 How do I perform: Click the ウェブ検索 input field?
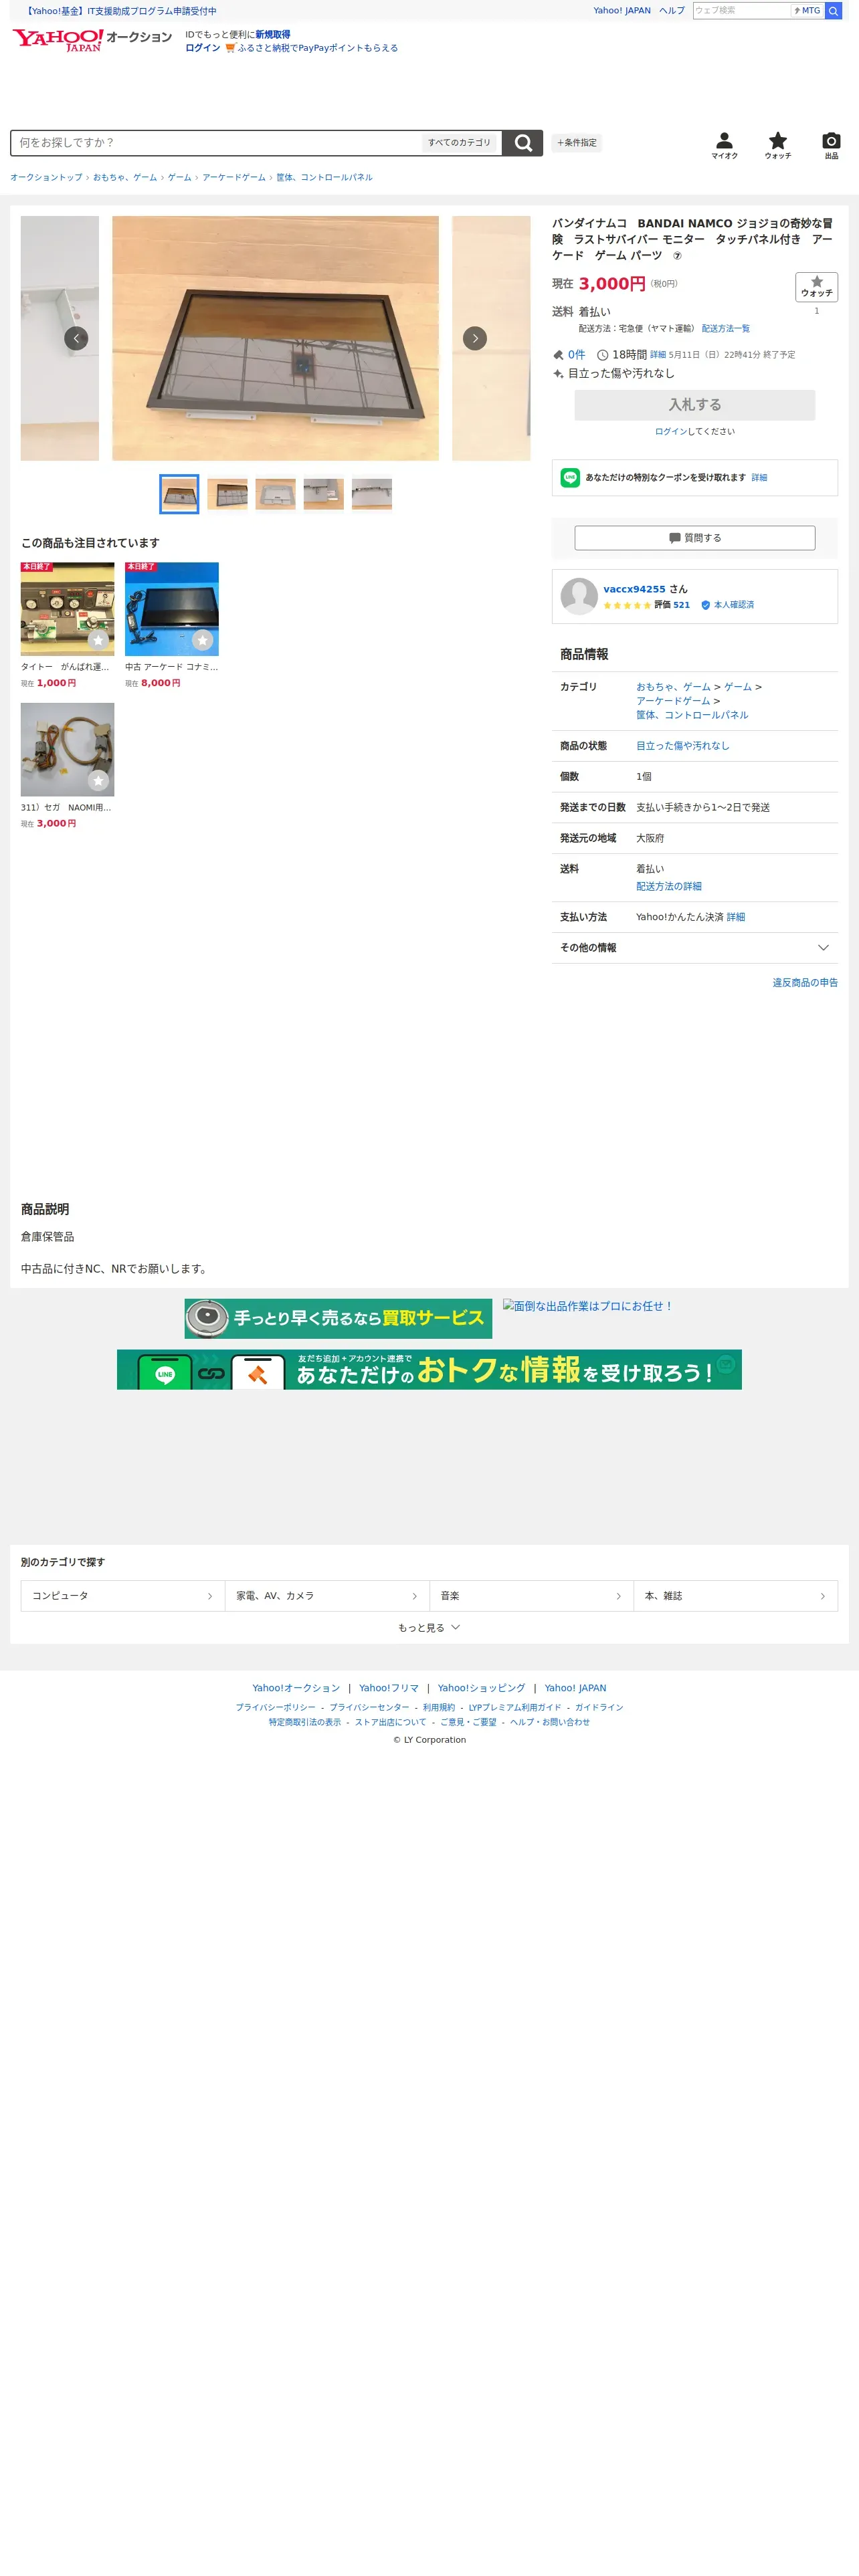(x=741, y=11)
